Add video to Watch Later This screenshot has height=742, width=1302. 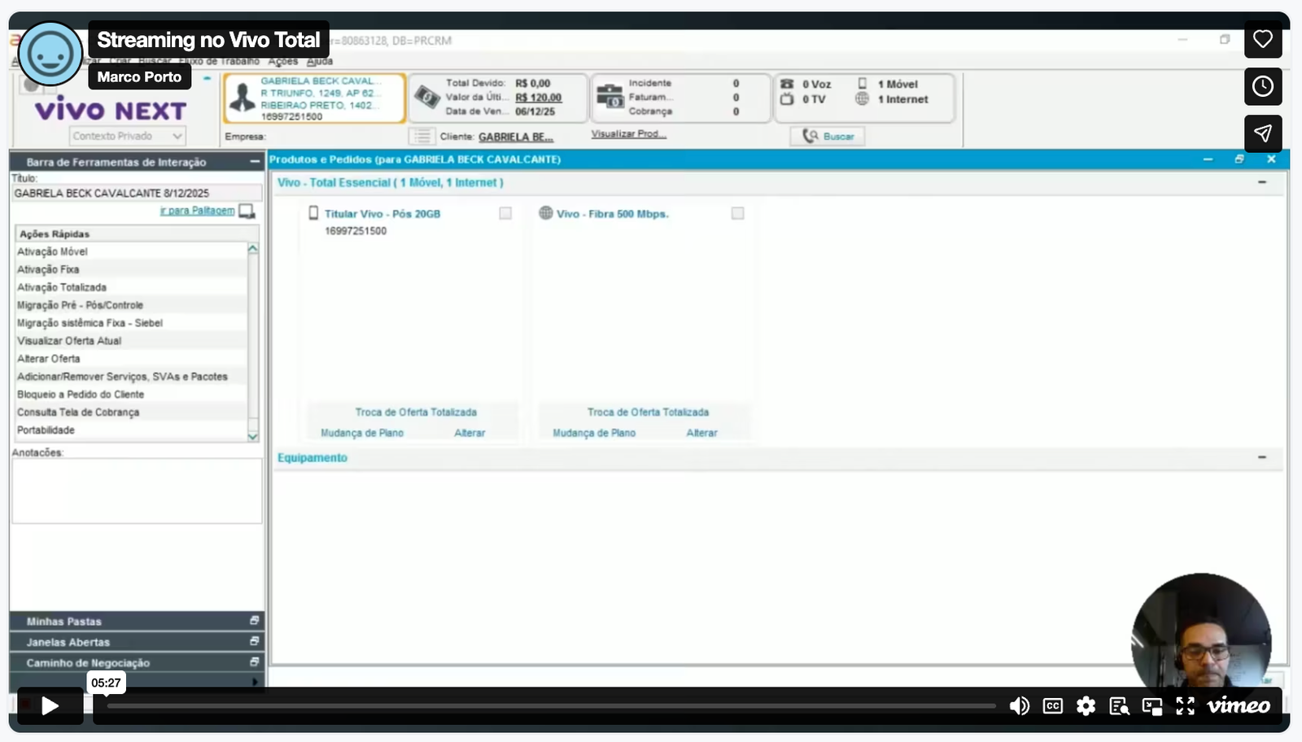coord(1262,86)
